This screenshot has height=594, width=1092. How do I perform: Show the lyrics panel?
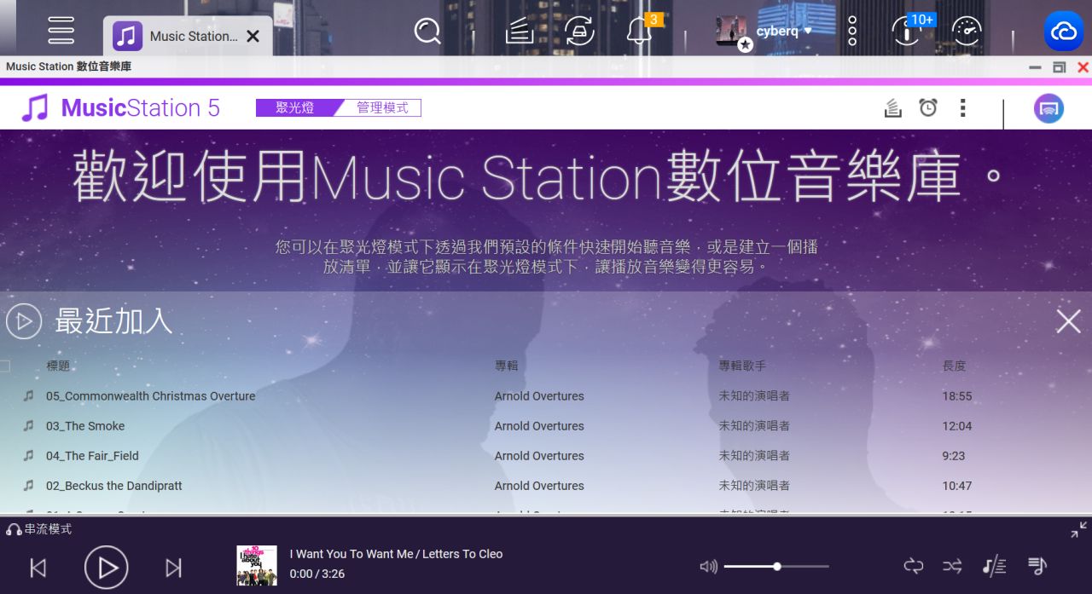point(994,566)
